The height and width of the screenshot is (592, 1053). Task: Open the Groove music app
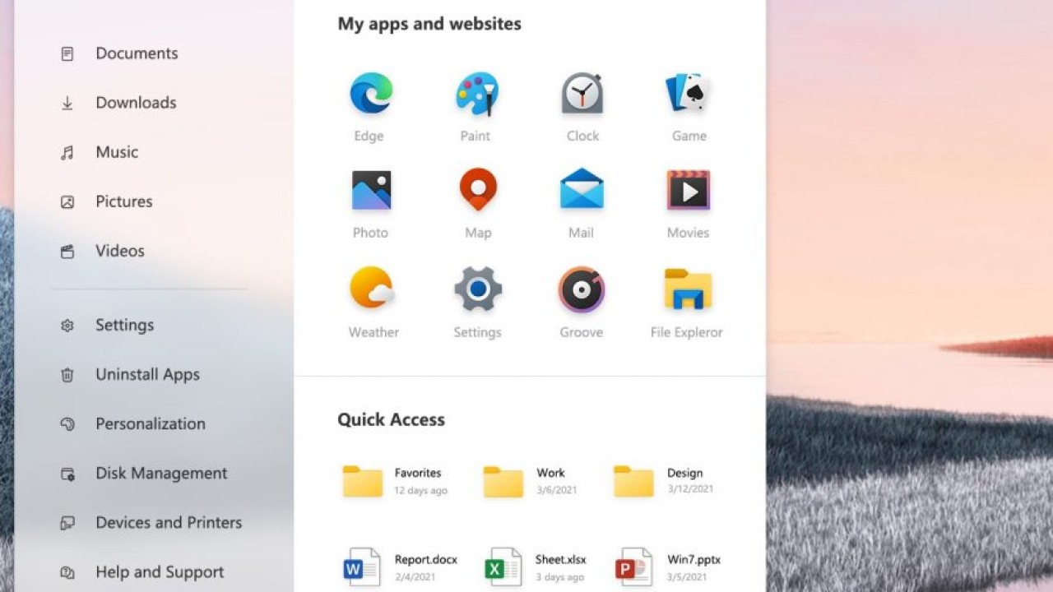[x=582, y=289]
